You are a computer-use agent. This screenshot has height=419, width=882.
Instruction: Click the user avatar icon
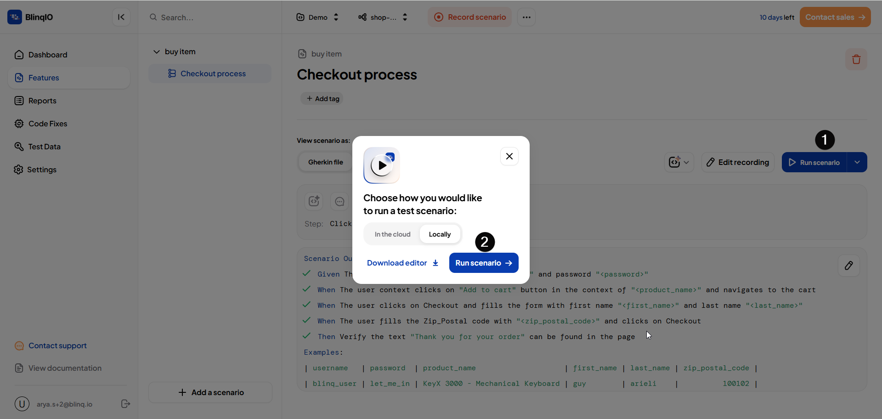22,404
